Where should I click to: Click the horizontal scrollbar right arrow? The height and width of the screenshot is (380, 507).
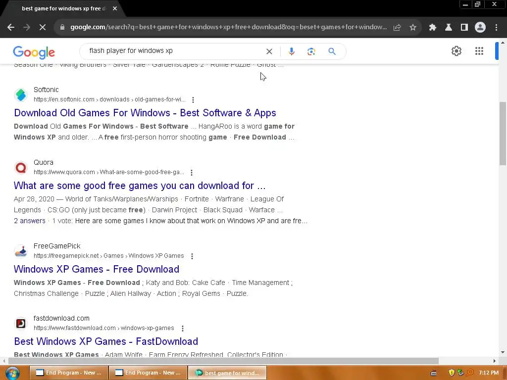point(495,361)
